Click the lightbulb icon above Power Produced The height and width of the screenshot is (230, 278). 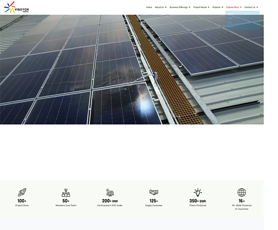coord(198,192)
